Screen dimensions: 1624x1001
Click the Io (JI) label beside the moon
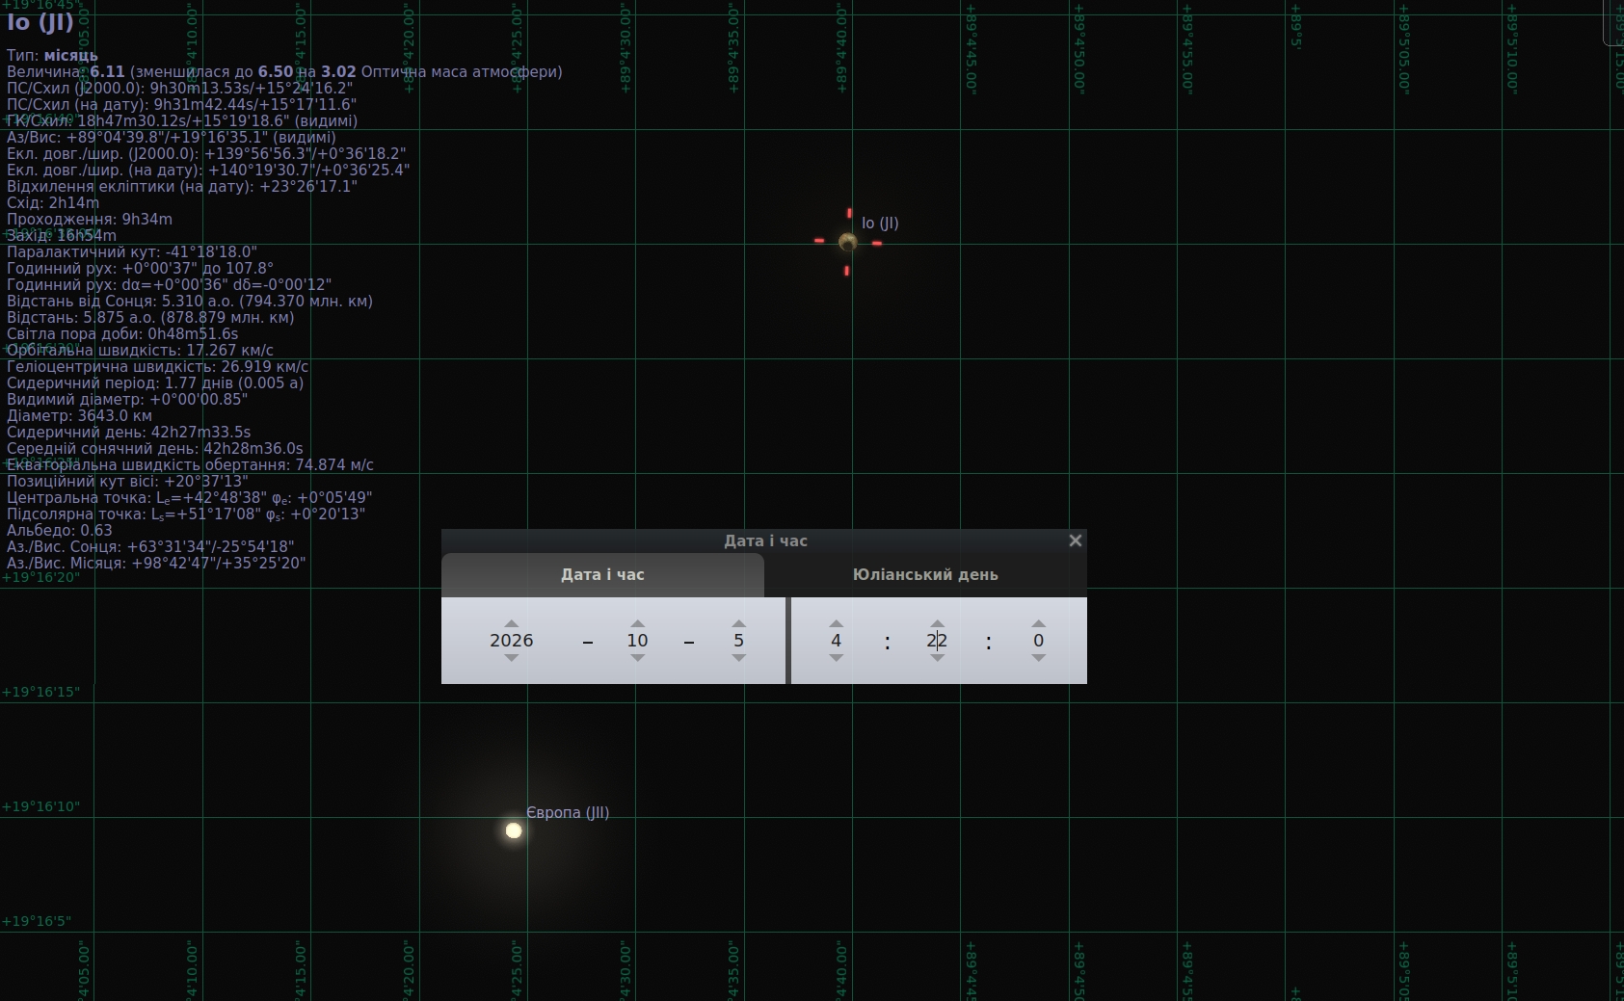(x=880, y=224)
